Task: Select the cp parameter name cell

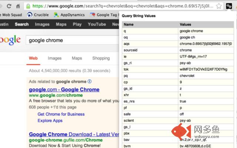Action: (x=150, y=82)
